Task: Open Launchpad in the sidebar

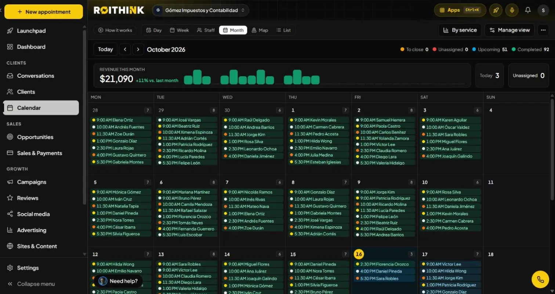Action: coord(41,31)
